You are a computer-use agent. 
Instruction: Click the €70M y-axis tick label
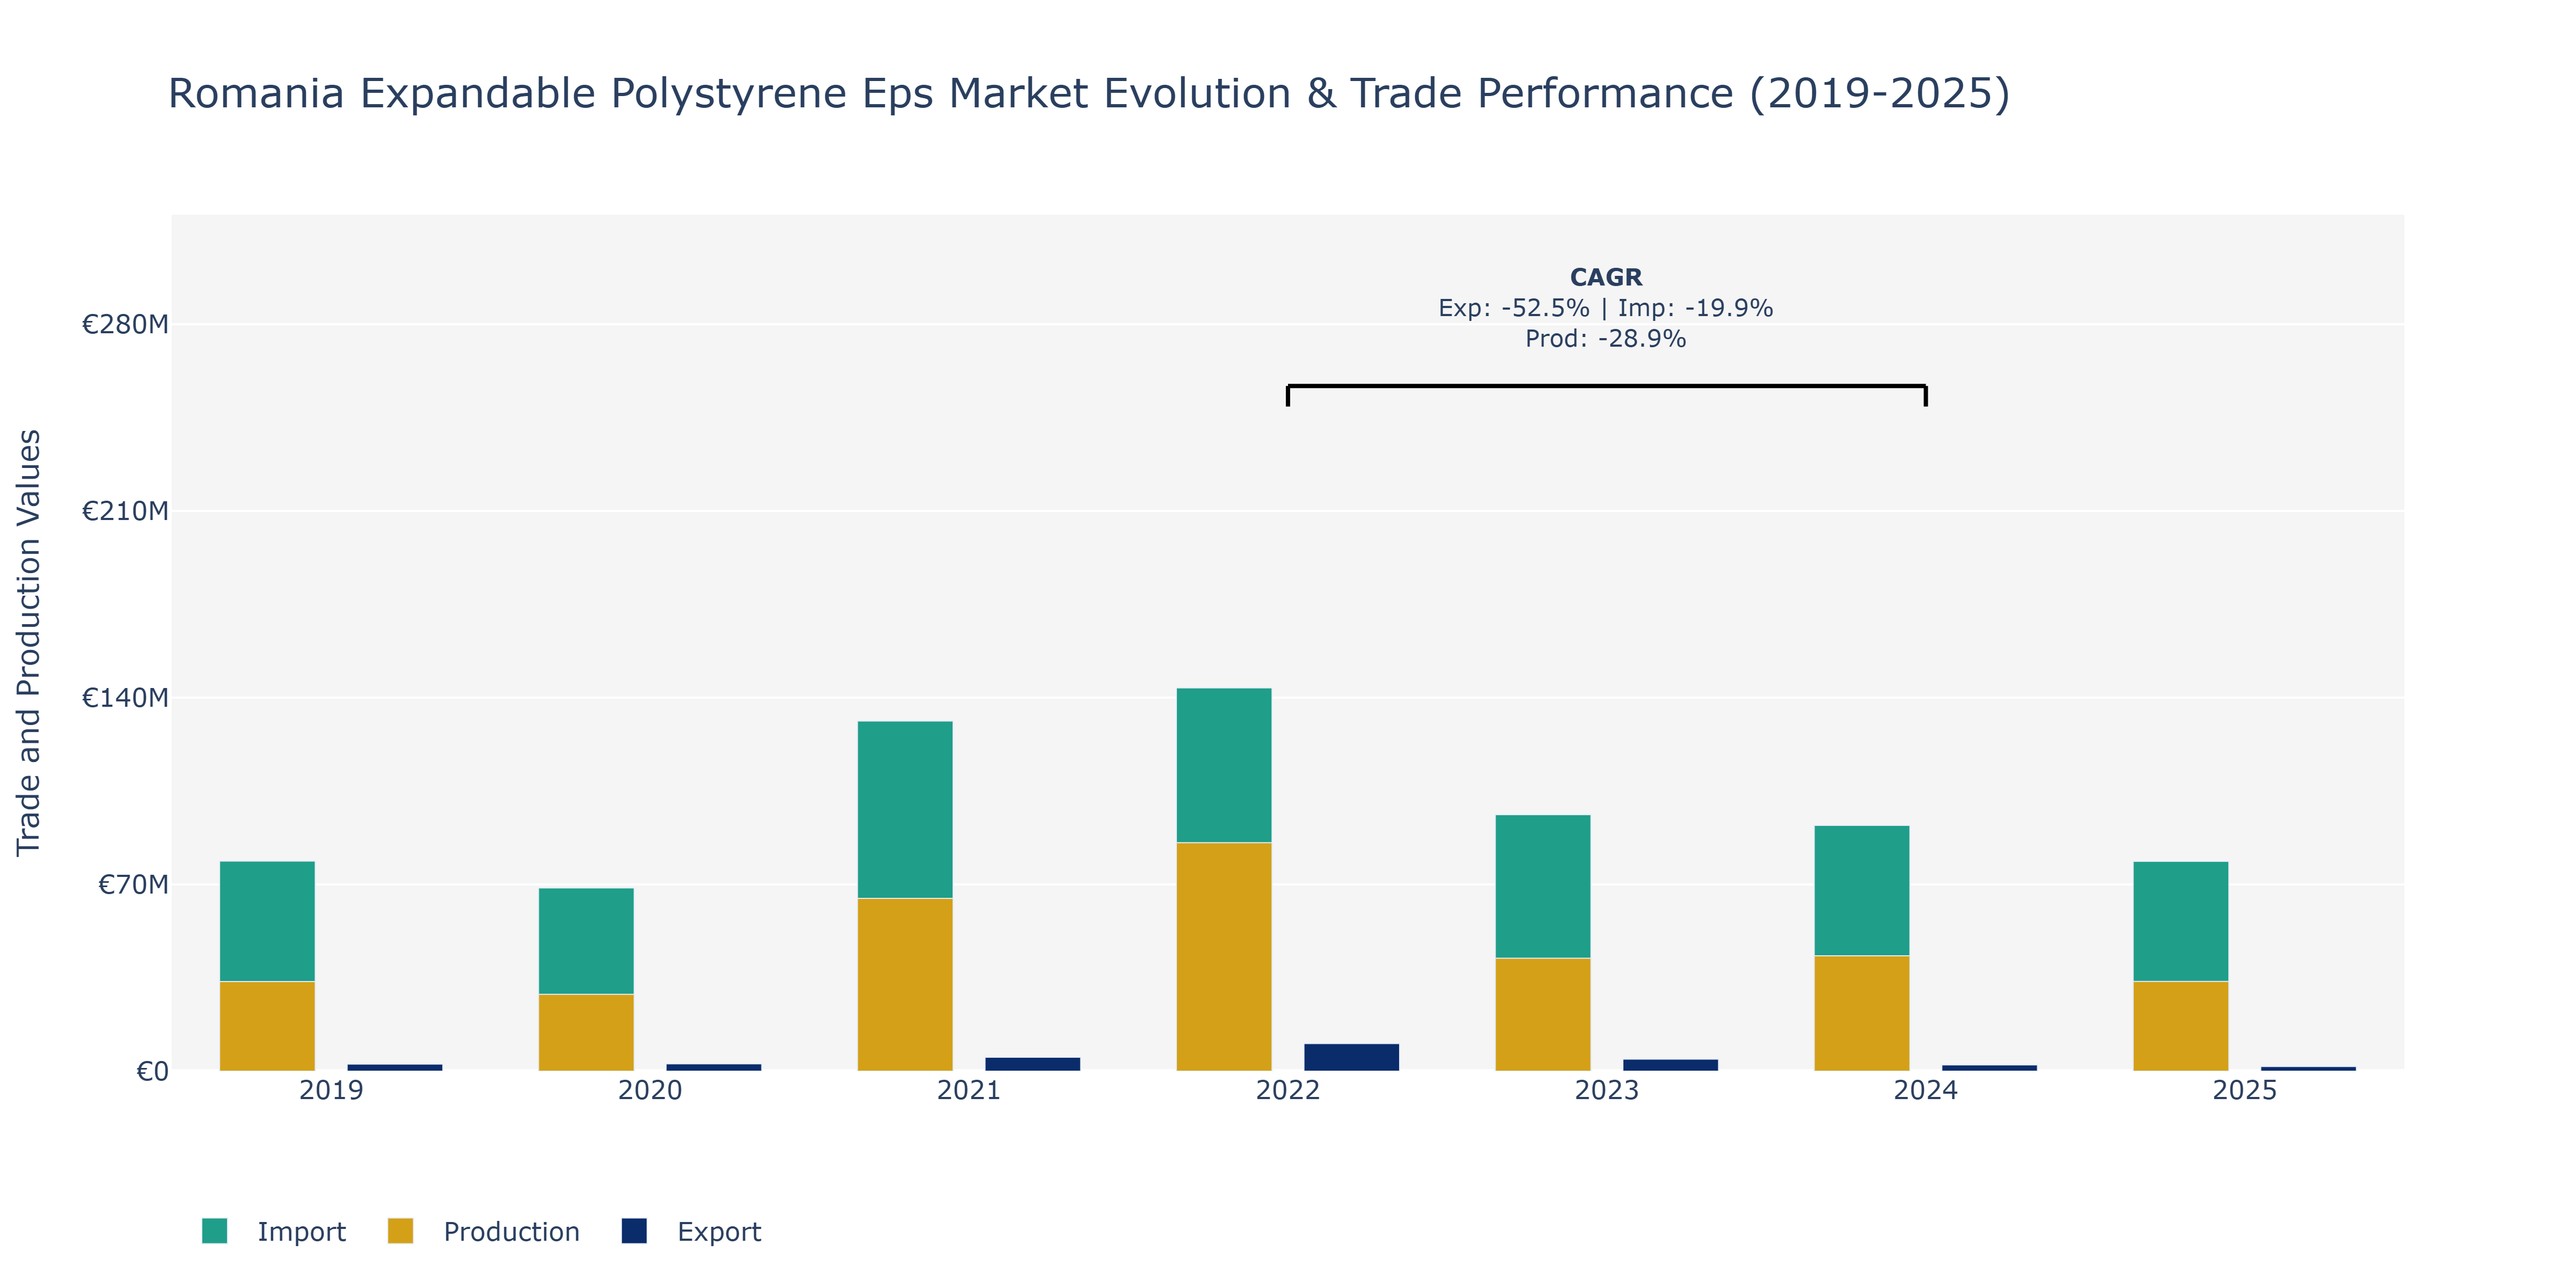pyautogui.click(x=133, y=884)
